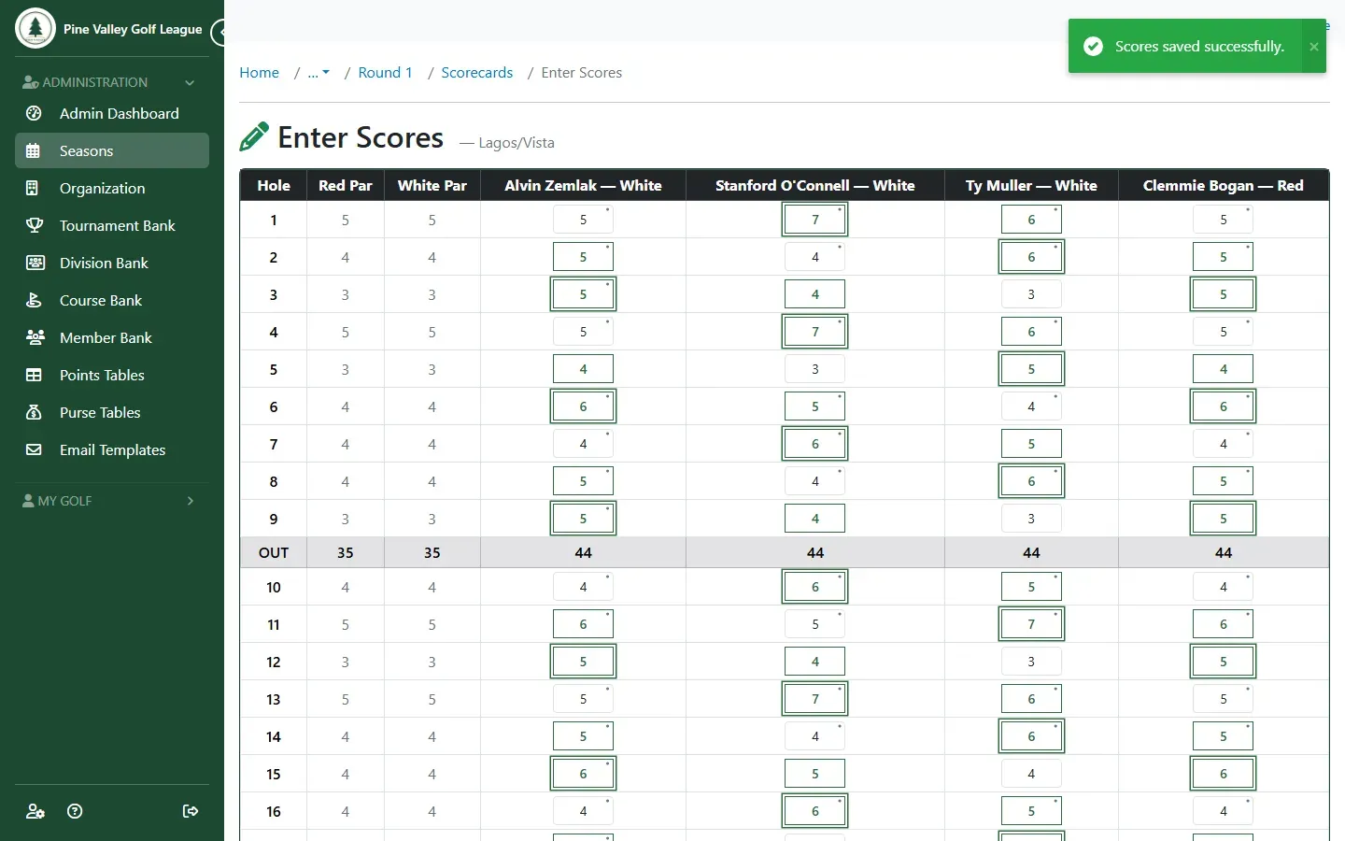Open Admin Dashboard from the sidebar
The height and width of the screenshot is (841, 1345).
point(112,113)
